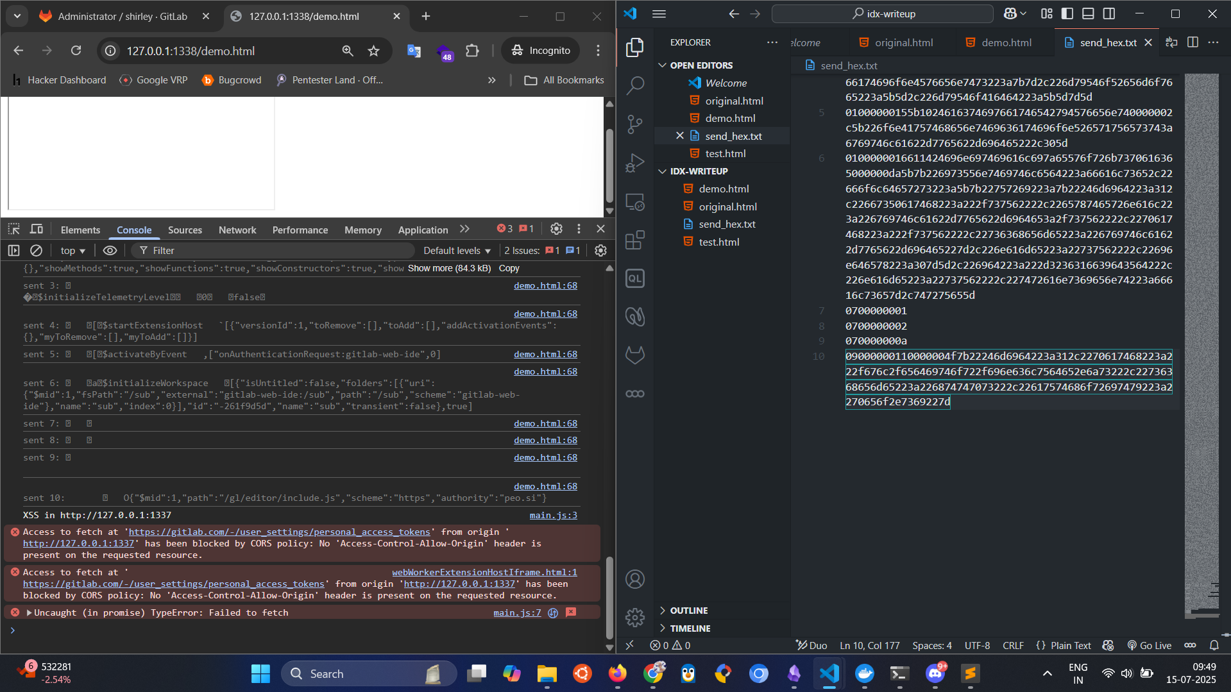Image resolution: width=1231 pixels, height=692 pixels.
Task: Open Manage gear in VS Code activity bar
Action: [x=634, y=617]
